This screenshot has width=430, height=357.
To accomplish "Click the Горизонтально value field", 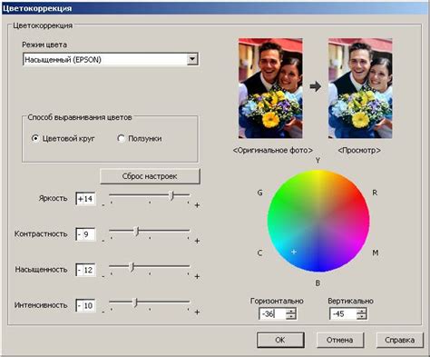I will point(272,313).
